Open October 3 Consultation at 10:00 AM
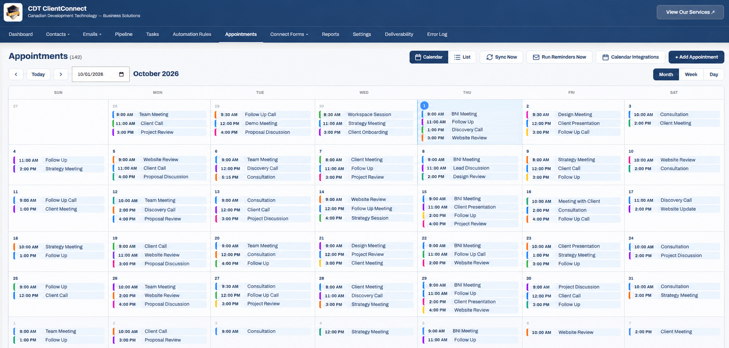This screenshot has height=348, width=729. [x=674, y=115]
